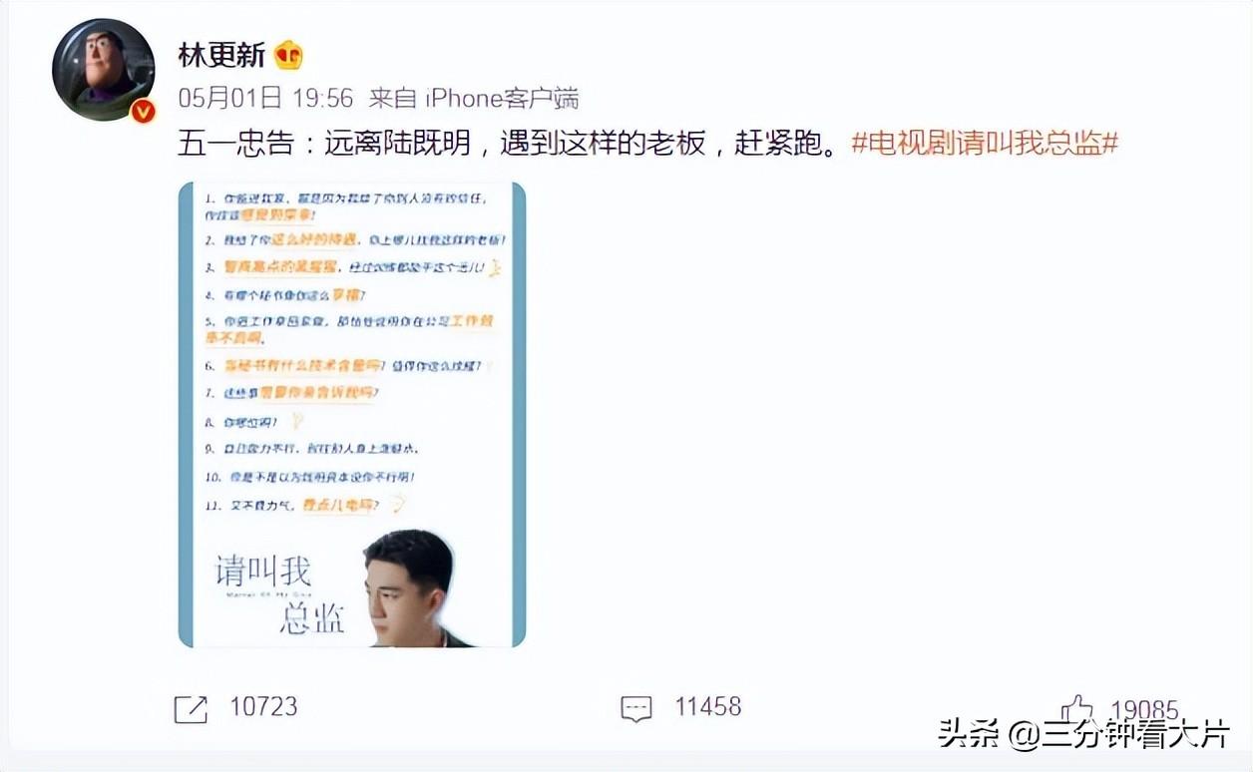Screen dimensions: 1253x772
Task: Open 林更新's Buzz Lightyear avatar
Action: 103,70
